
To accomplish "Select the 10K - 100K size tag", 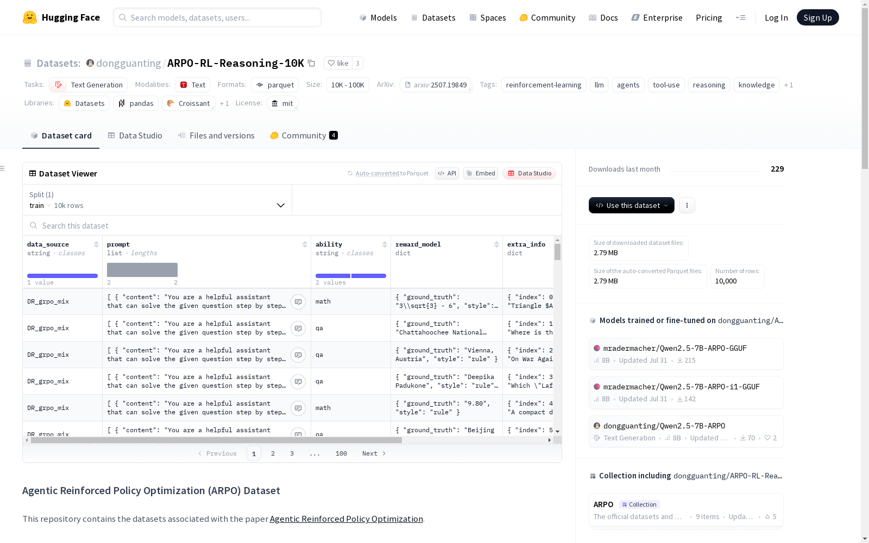I will coord(348,85).
